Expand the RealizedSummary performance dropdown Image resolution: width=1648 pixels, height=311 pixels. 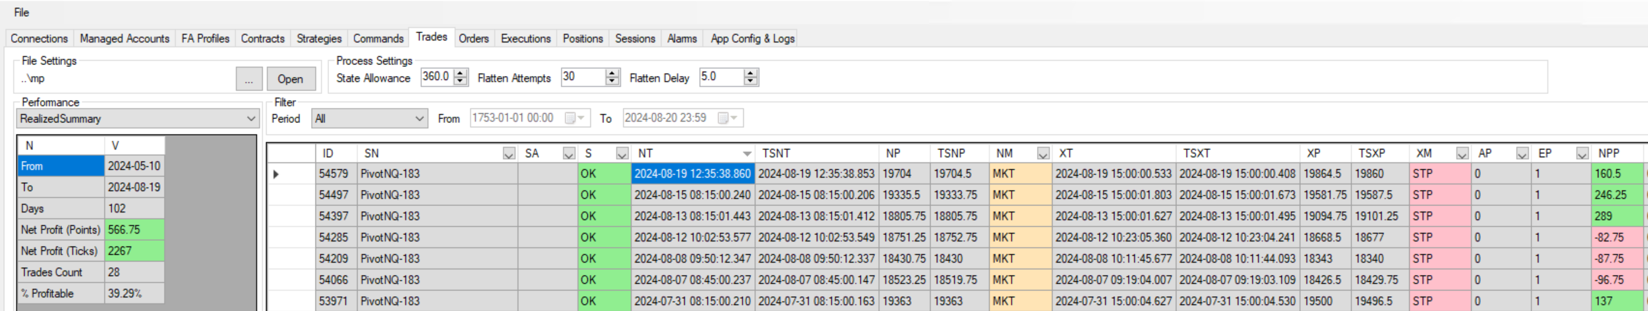click(250, 118)
